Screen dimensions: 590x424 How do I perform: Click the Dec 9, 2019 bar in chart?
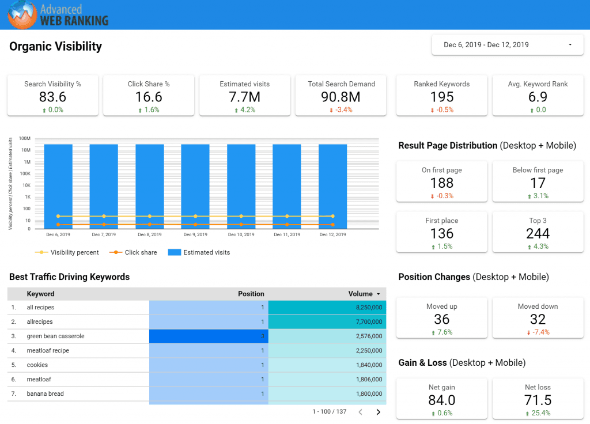click(195, 186)
